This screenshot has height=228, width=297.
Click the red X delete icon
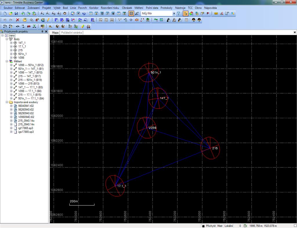pyautogui.click(x=18, y=20)
